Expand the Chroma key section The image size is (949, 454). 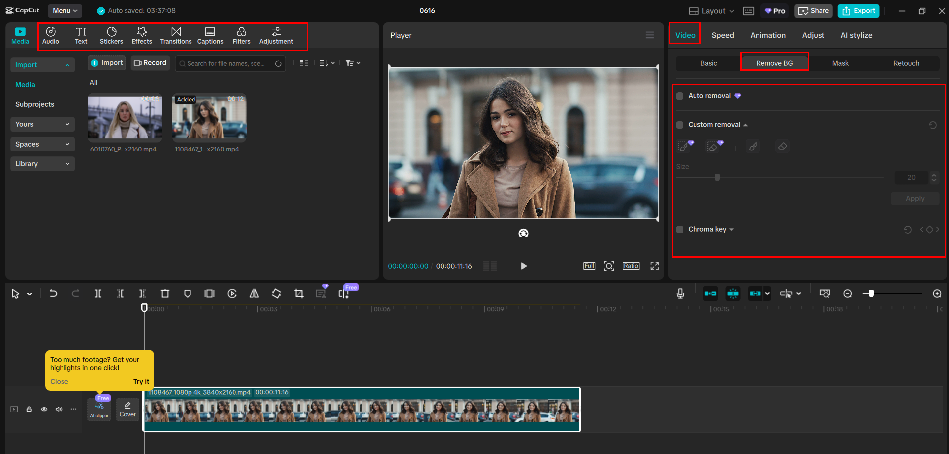pos(730,229)
